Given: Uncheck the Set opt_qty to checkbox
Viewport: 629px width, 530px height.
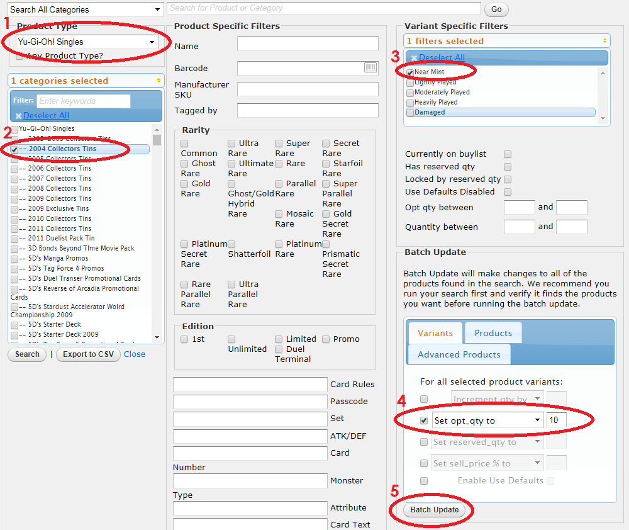Looking at the screenshot, I should (x=423, y=420).
